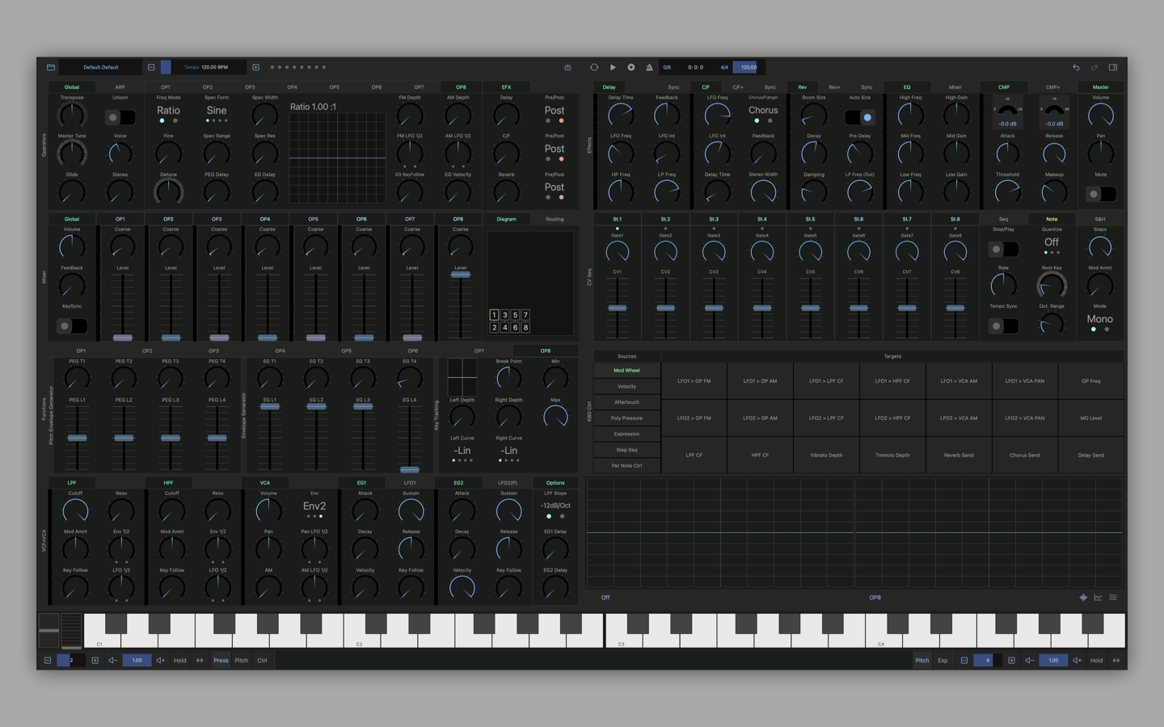Change the Mode Mono selector
This screenshot has width=1164, height=727.
click(x=1099, y=319)
